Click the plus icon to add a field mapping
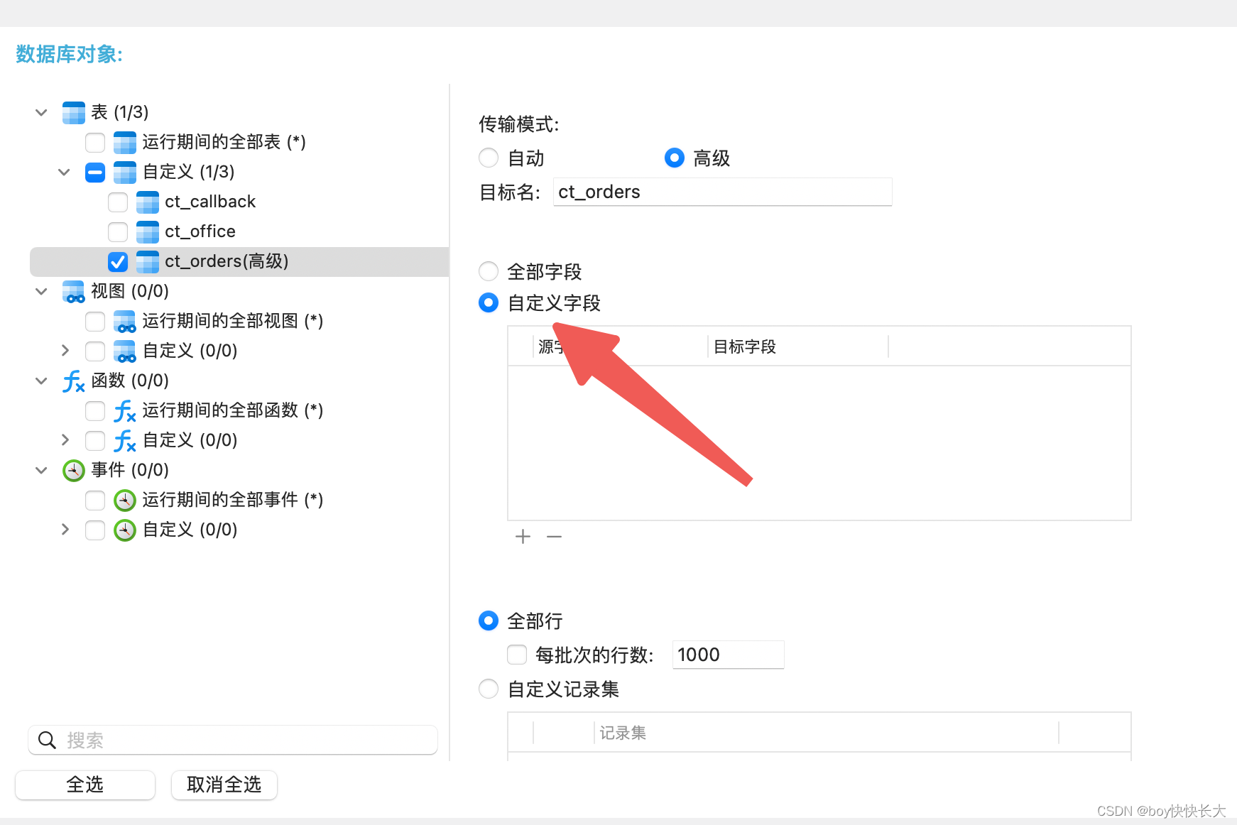The height and width of the screenshot is (825, 1237). click(x=523, y=536)
